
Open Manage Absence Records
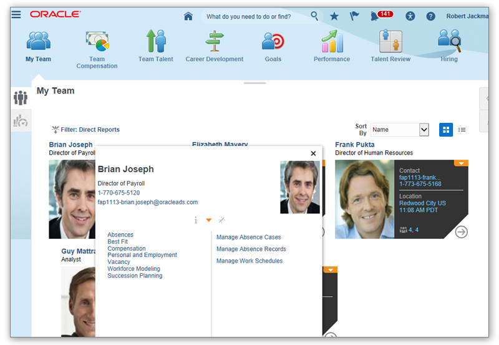click(x=251, y=249)
